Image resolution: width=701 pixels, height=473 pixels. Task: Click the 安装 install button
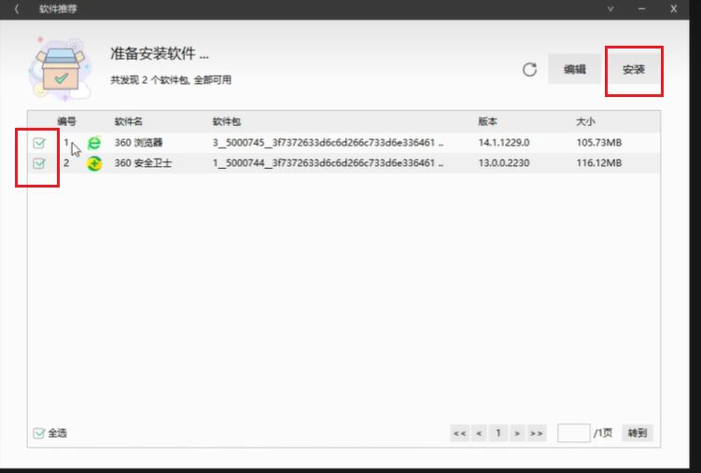[x=634, y=70]
